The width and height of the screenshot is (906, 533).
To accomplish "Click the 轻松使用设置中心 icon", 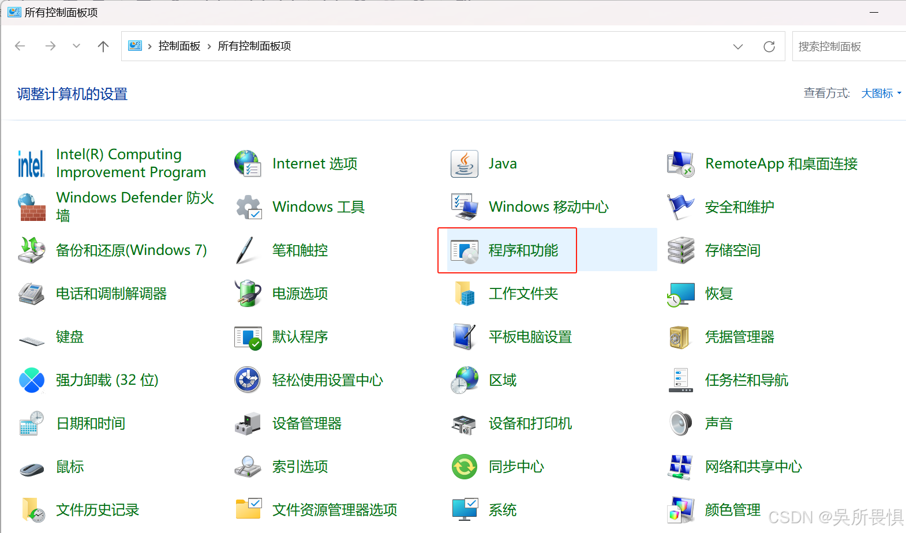I will [248, 380].
